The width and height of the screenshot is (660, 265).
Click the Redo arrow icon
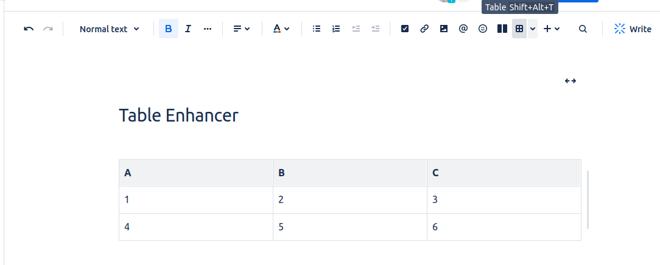point(48,29)
